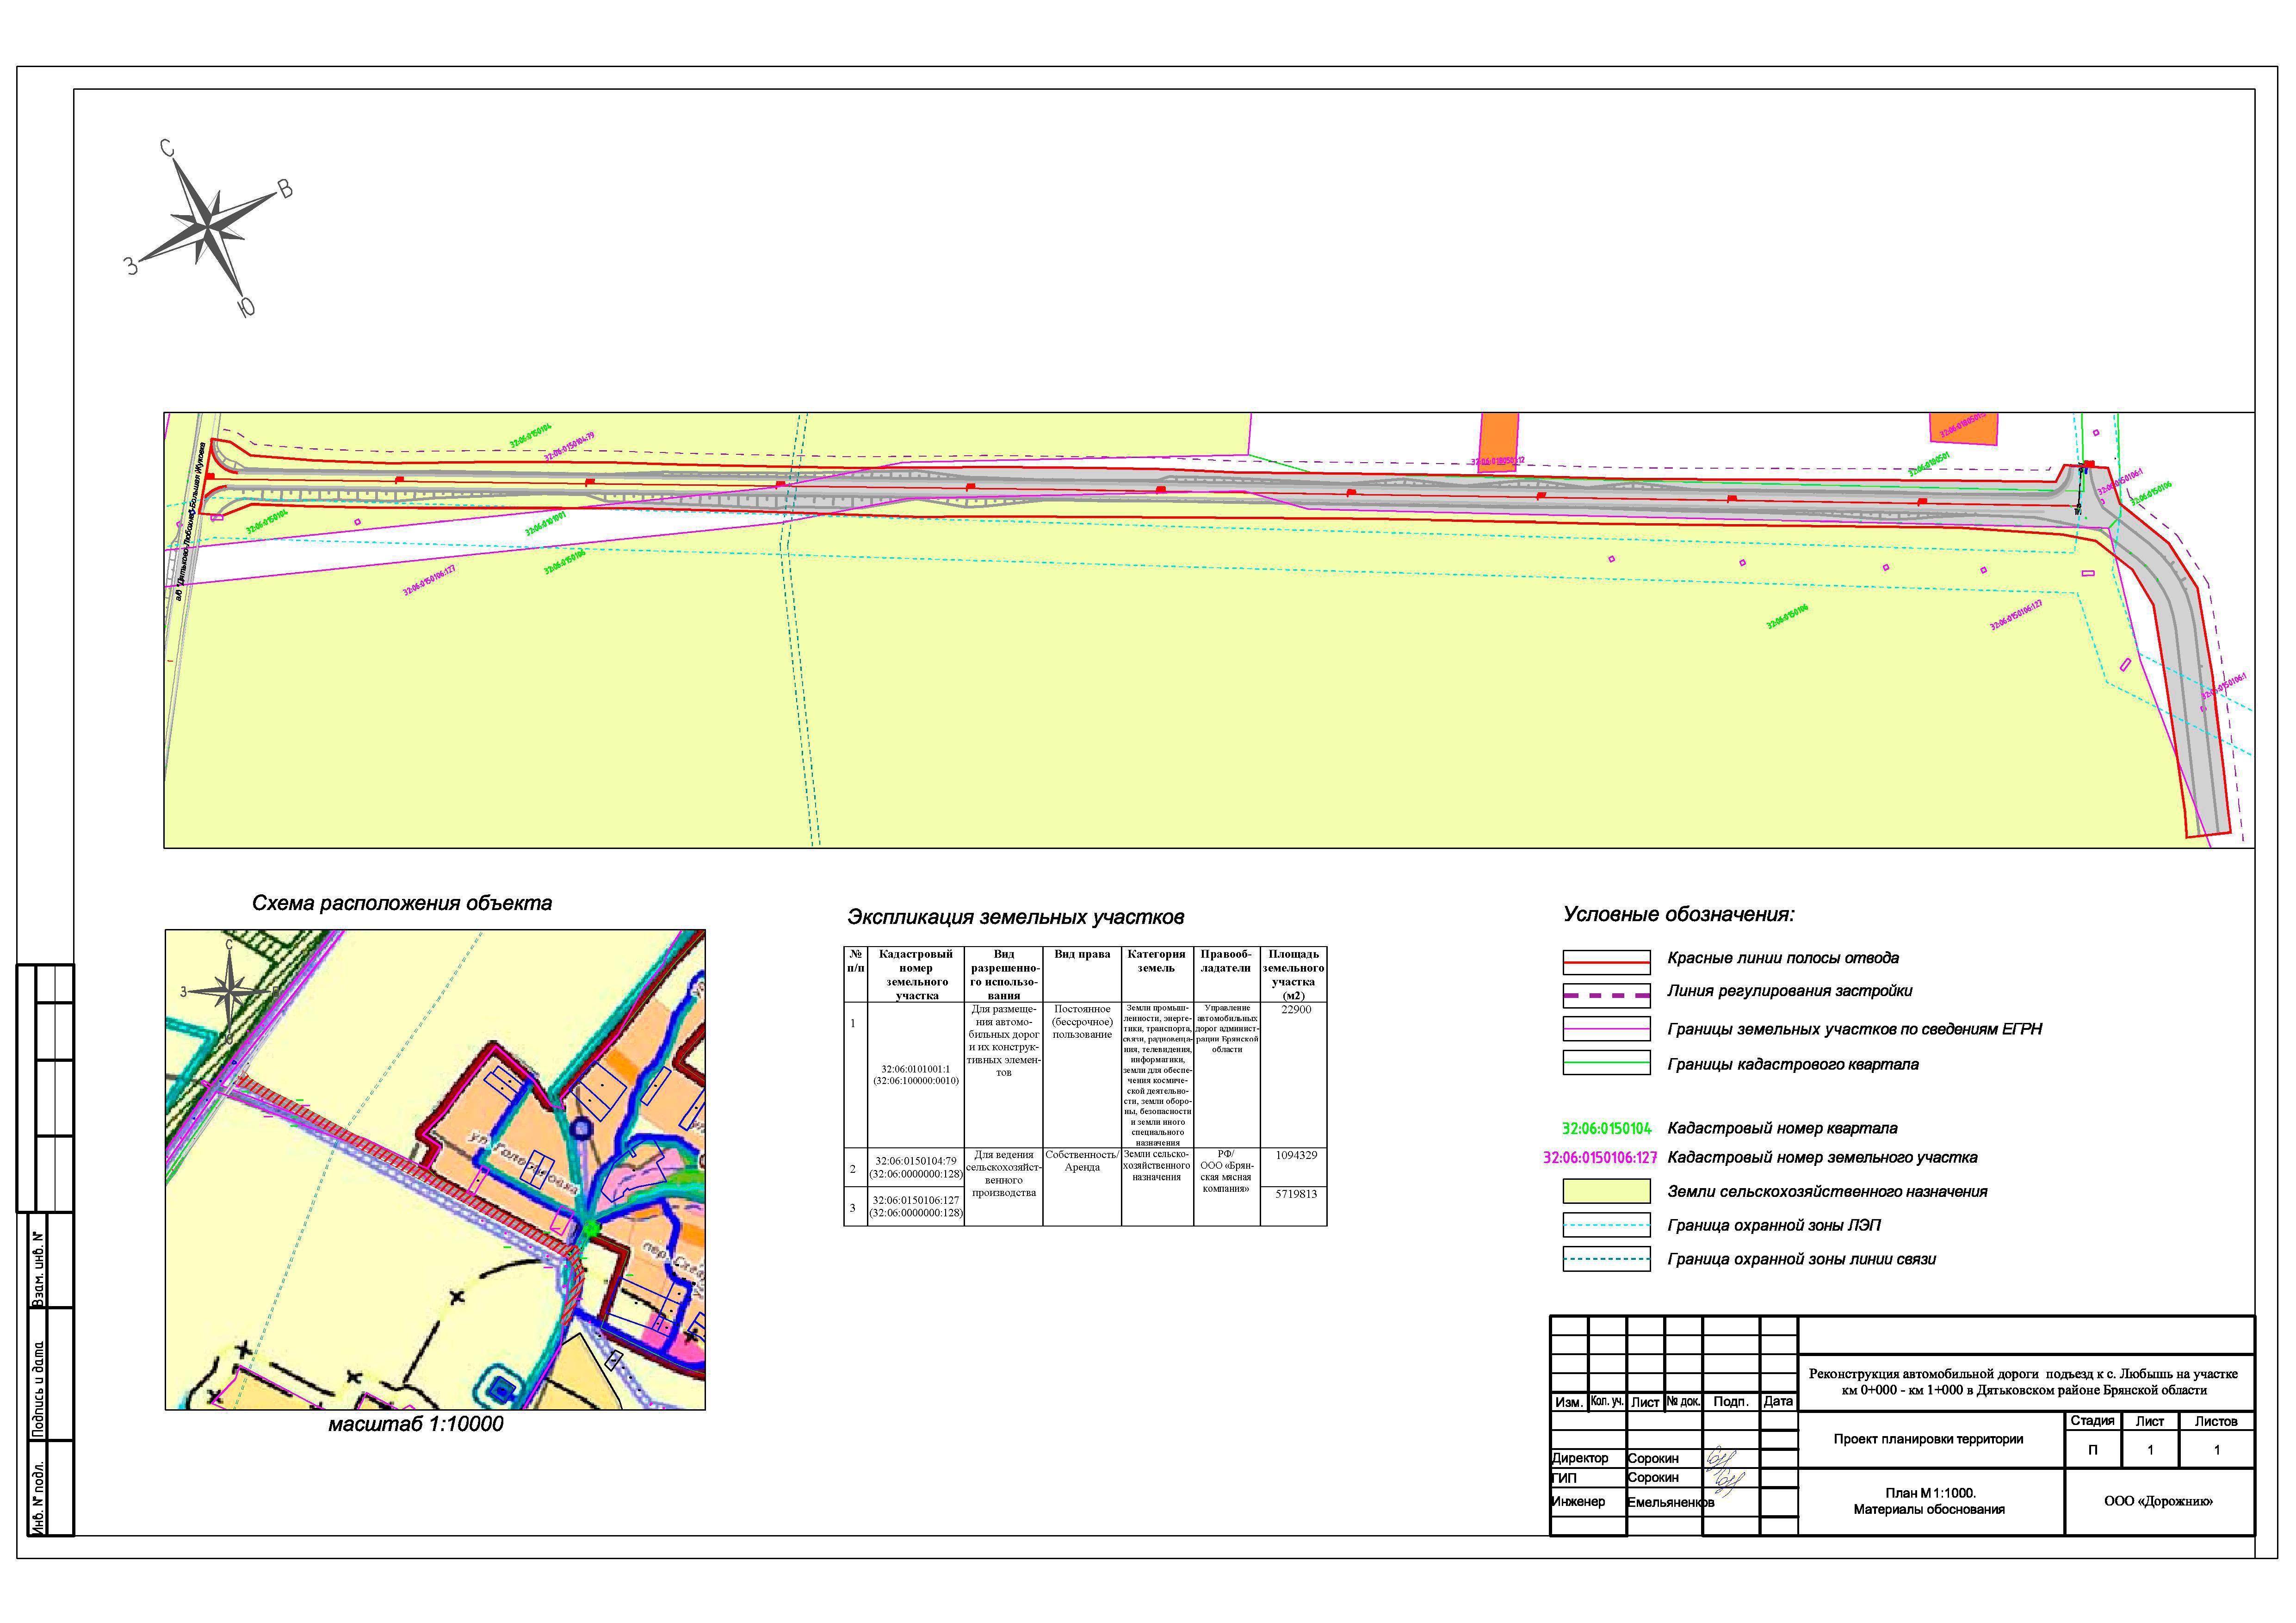Click the location scheme thumbnail map
2296x1623 pixels.
tap(435, 1169)
